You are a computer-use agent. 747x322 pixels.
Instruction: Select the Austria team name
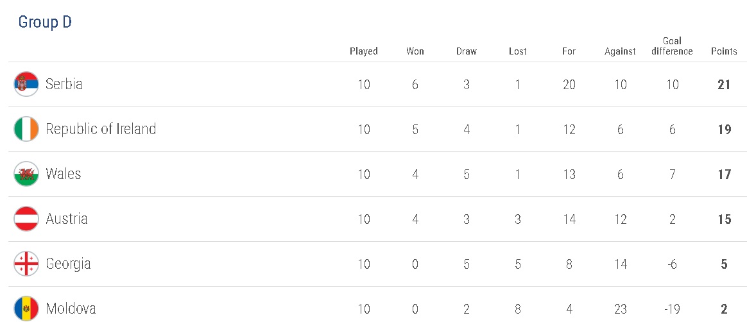click(x=67, y=219)
